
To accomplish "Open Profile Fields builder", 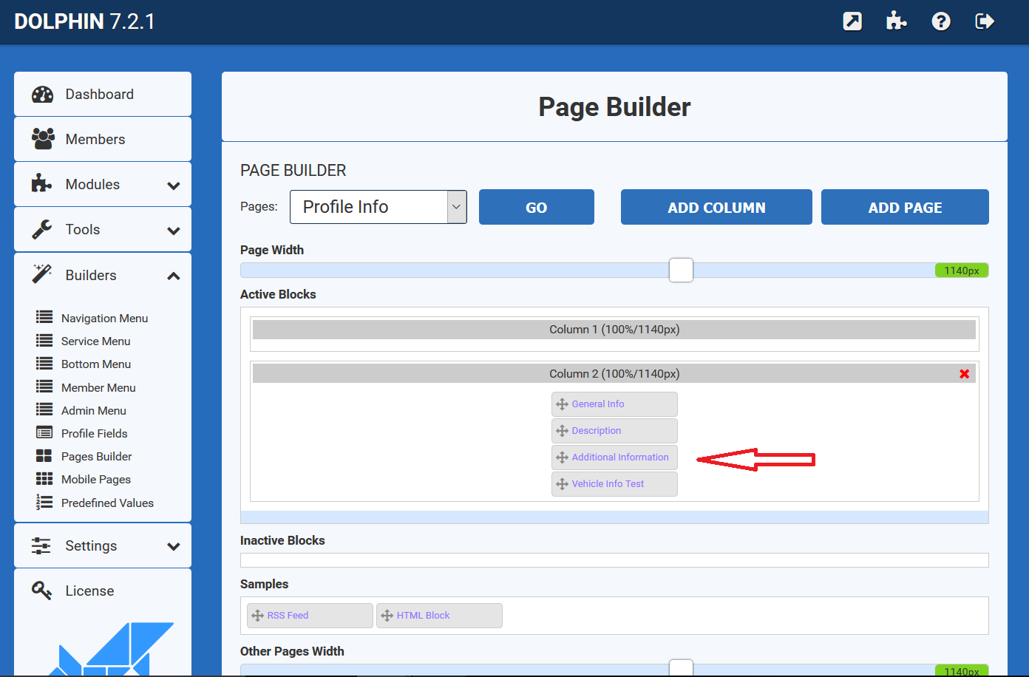I will 94,433.
